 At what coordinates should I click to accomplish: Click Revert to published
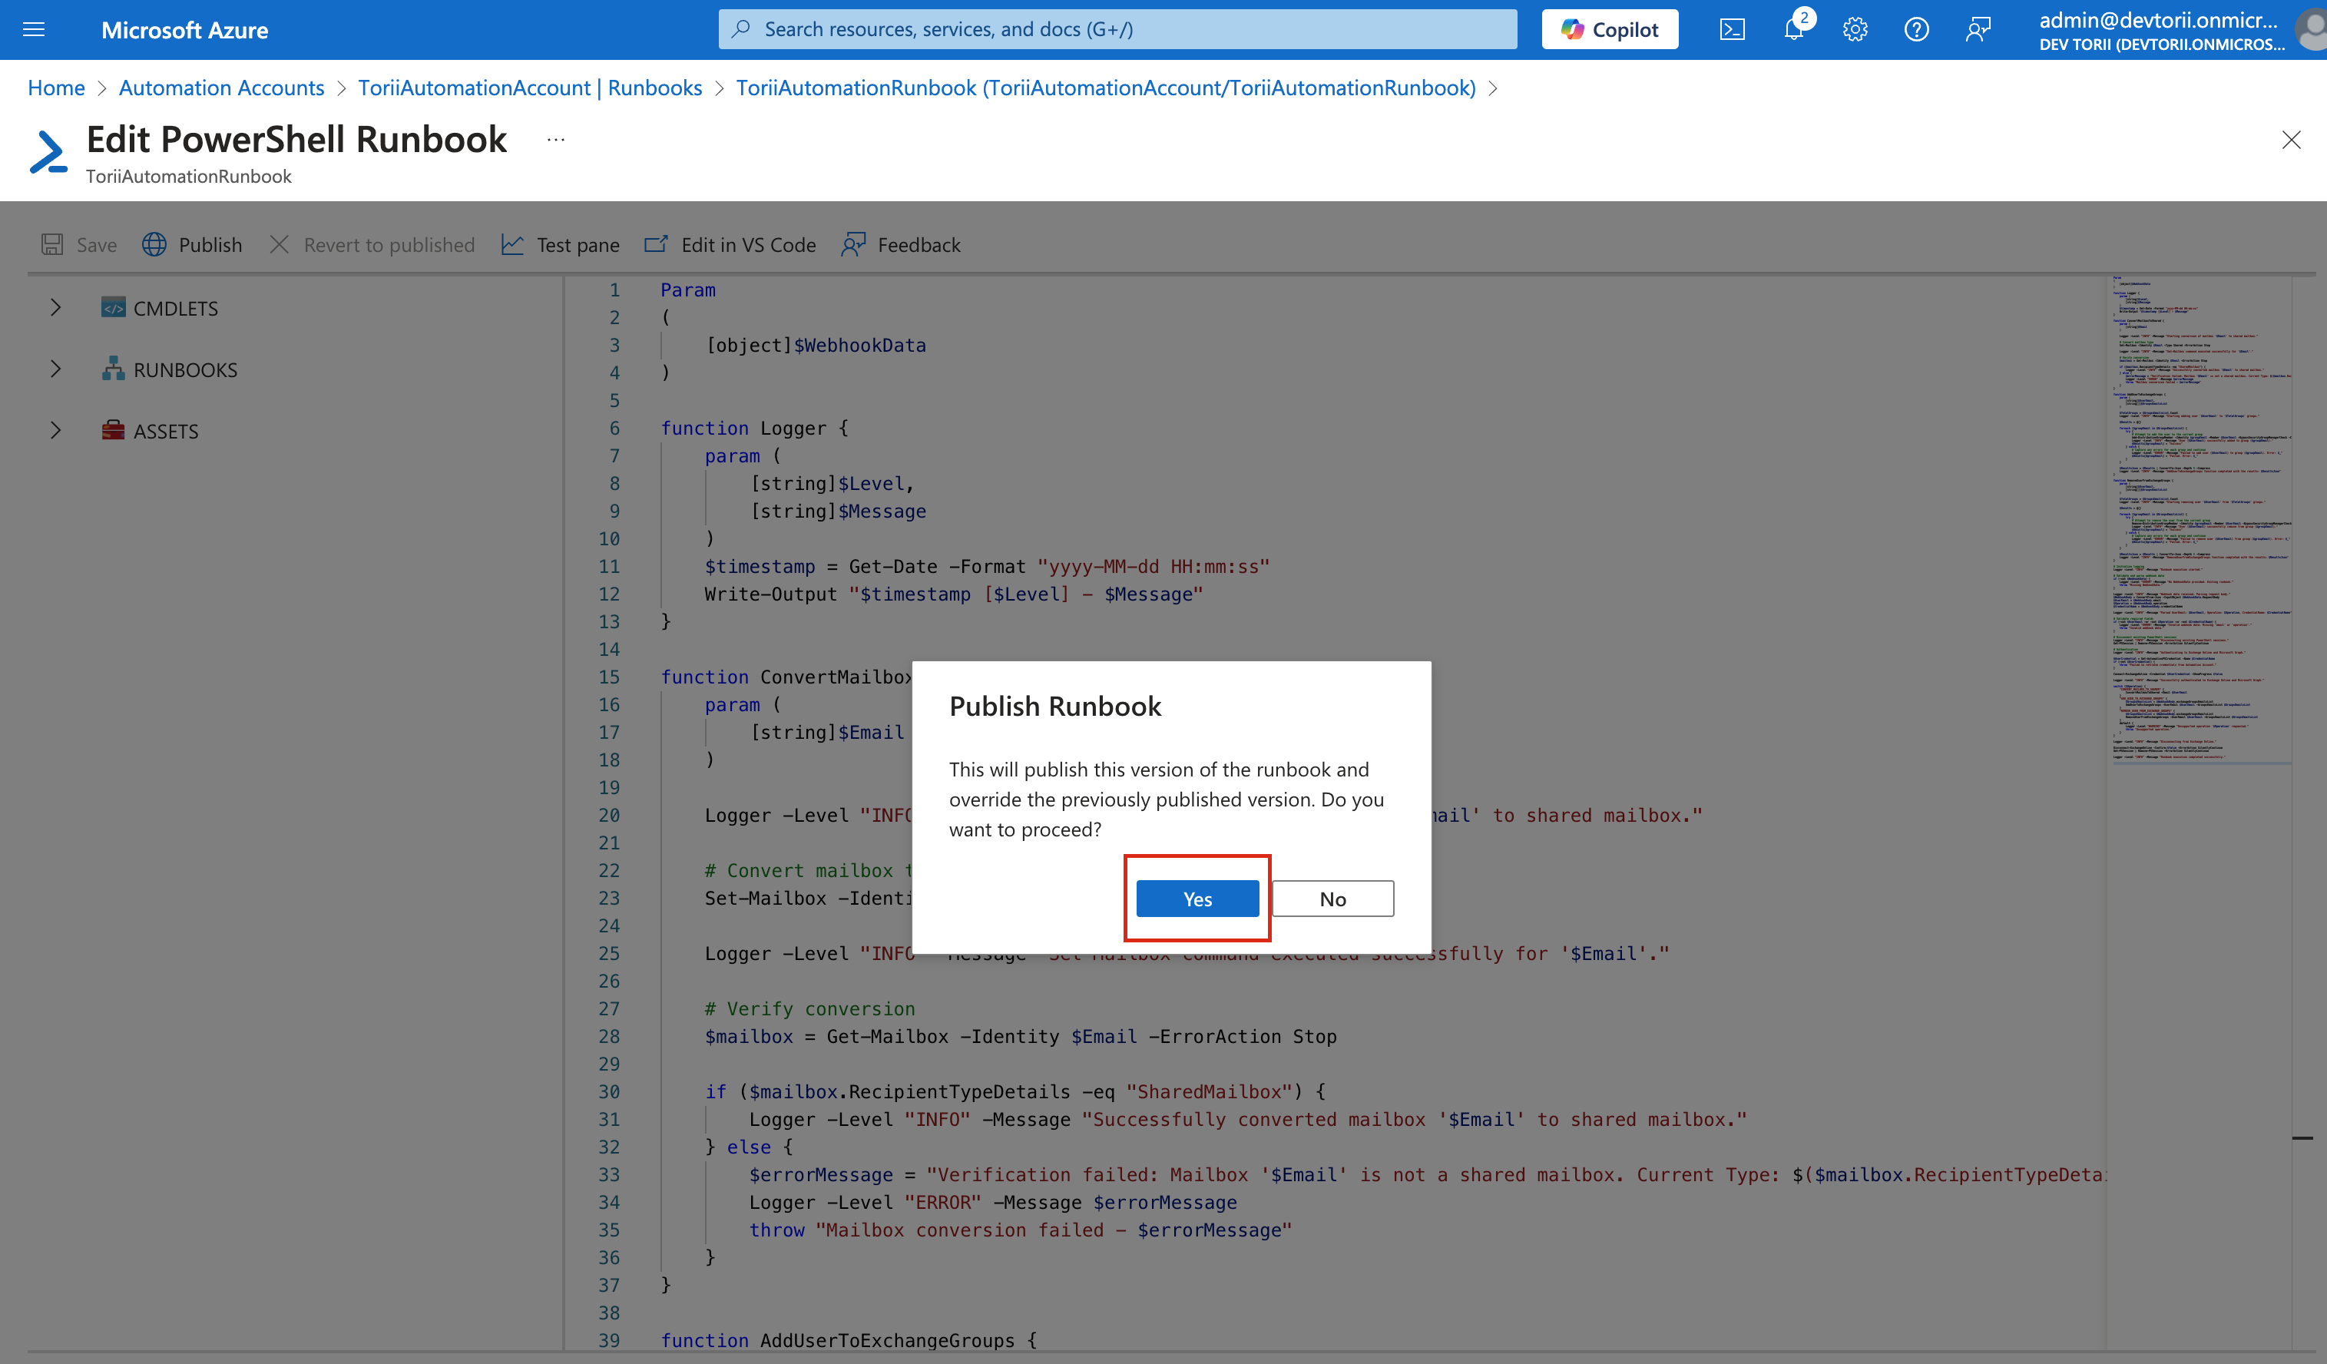[372, 245]
